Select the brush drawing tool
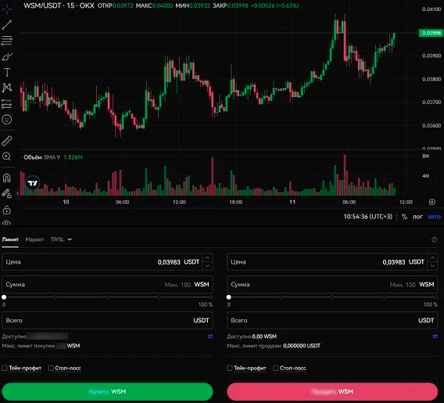 (x=7, y=56)
